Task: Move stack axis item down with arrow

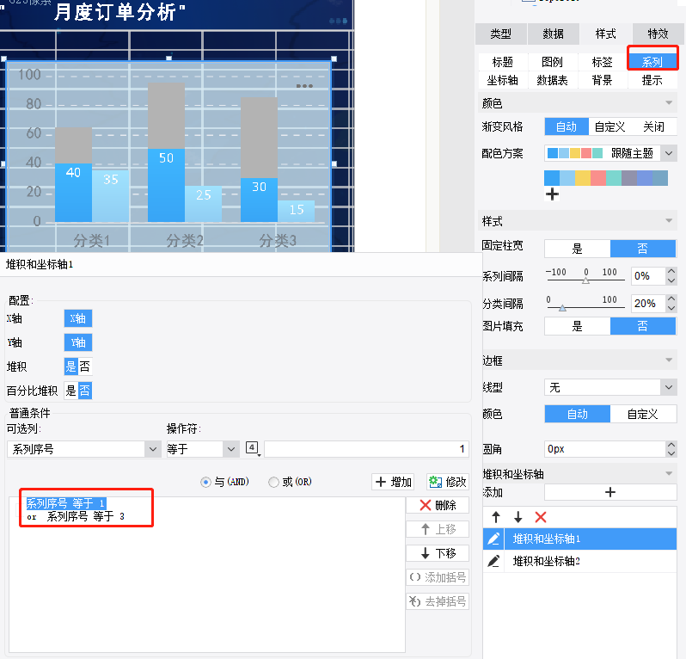Action: (518, 517)
